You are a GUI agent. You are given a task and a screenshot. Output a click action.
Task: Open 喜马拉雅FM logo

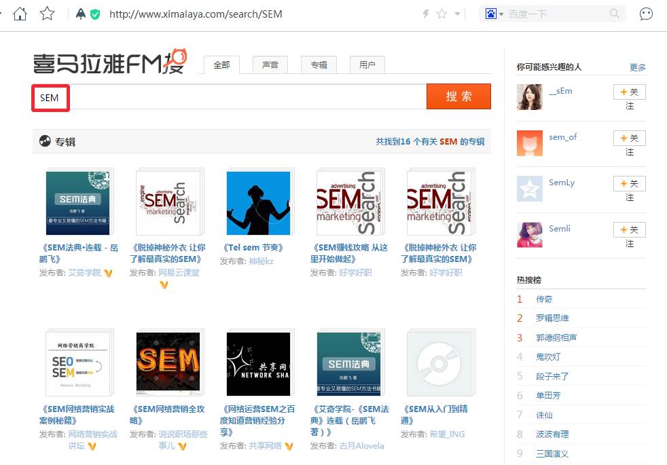tap(110, 62)
